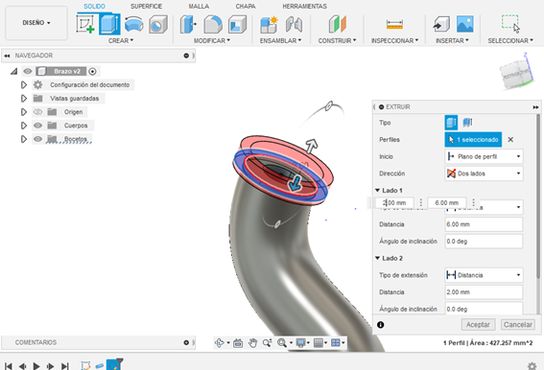Toggle visibility of Brazo v2
Viewport: 544px width, 370px height.
[28, 71]
